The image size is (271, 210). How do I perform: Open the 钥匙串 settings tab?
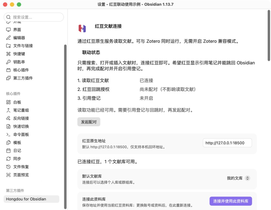(x=31, y=62)
